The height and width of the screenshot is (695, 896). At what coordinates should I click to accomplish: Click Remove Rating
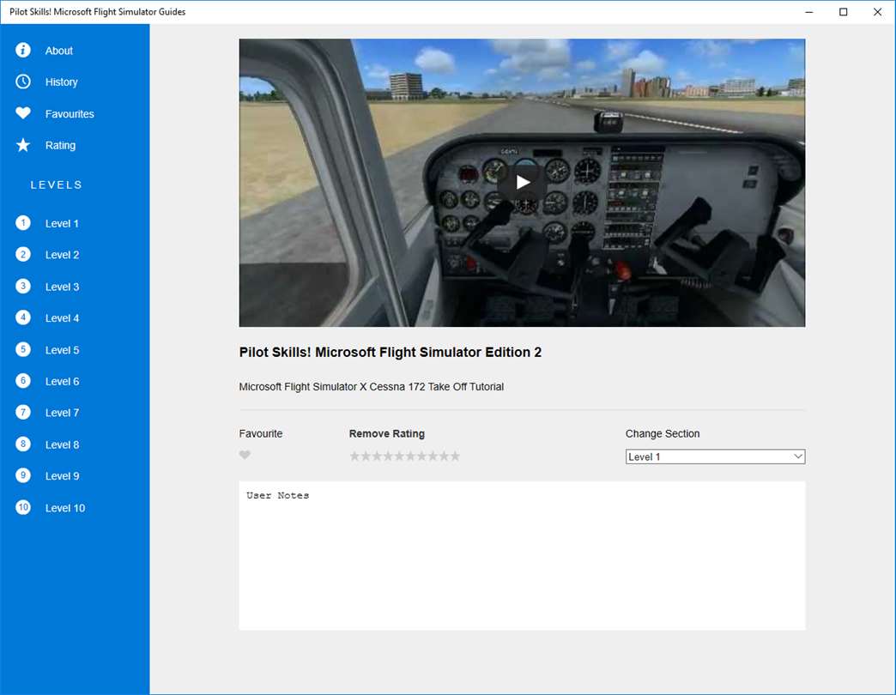[x=387, y=434]
